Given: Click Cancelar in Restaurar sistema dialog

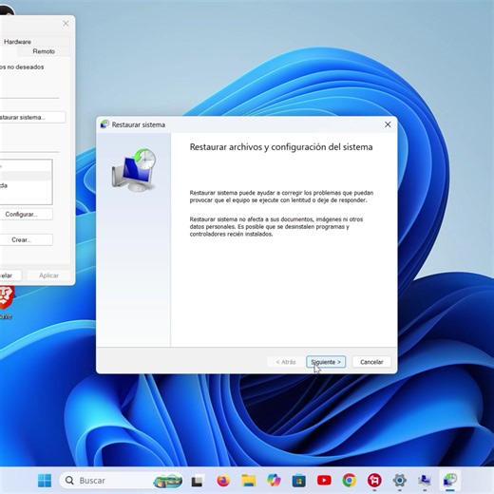Looking at the screenshot, I should (371, 362).
